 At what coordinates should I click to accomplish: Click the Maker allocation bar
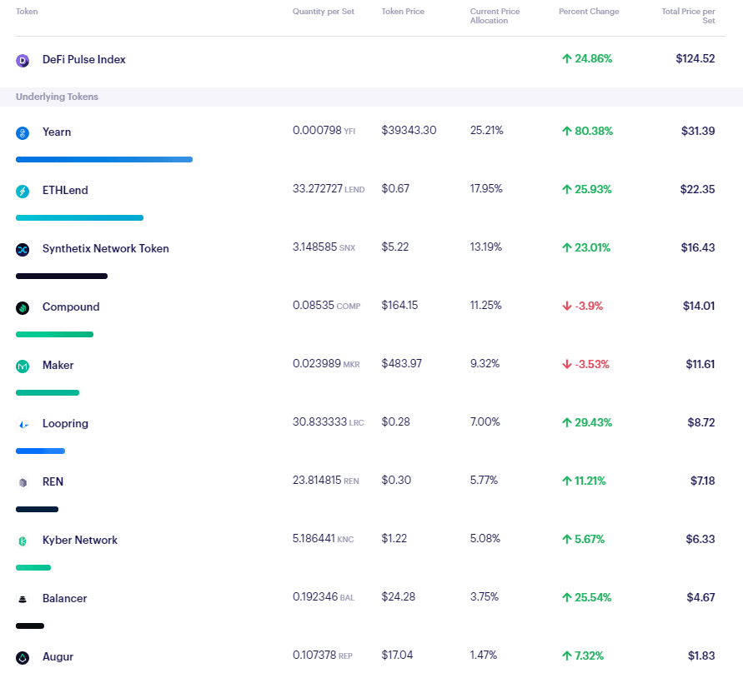(48, 392)
